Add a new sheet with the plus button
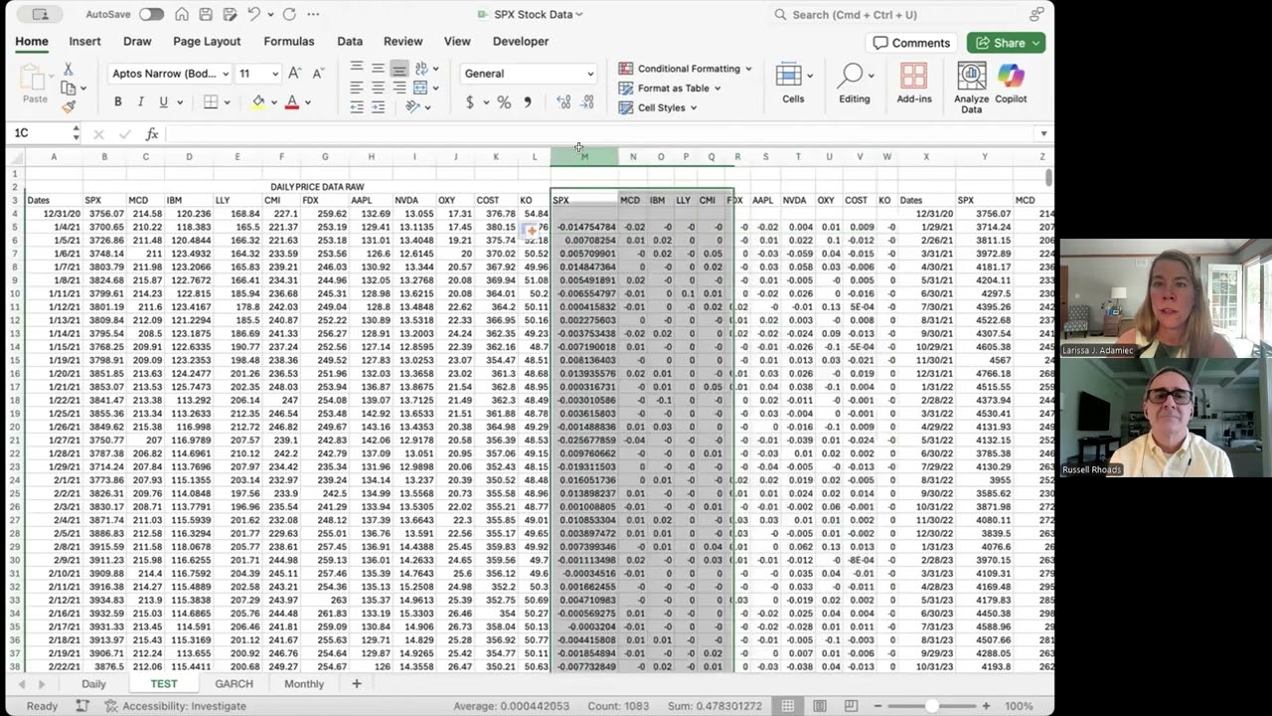1272x716 pixels. 356,684
